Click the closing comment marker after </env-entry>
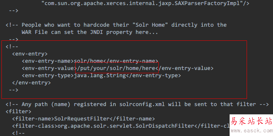This screenshot has width=273, height=136. point(14,90)
